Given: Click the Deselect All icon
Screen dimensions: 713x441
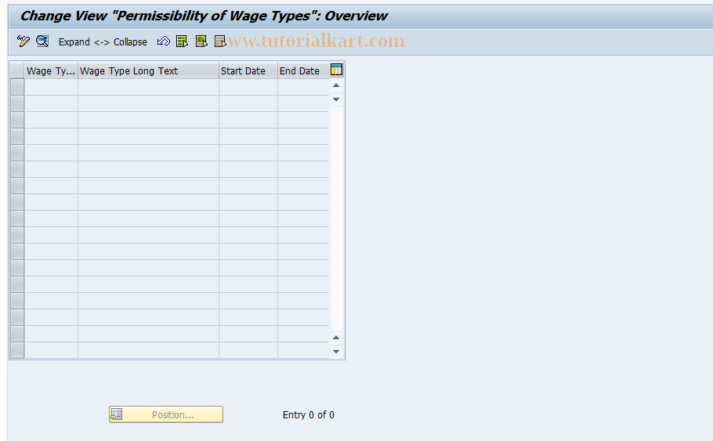Looking at the screenshot, I should [220, 42].
